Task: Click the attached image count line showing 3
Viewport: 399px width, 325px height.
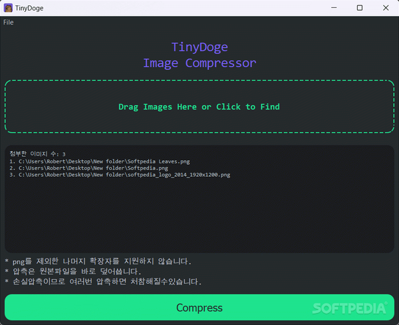Action: 37,154
